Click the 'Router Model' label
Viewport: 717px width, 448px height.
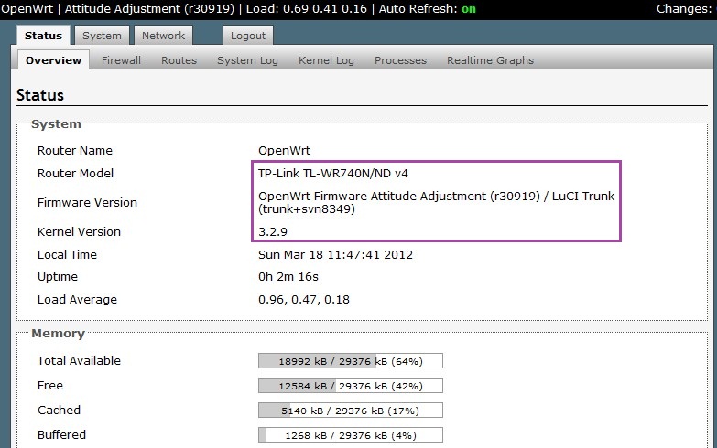(x=75, y=174)
